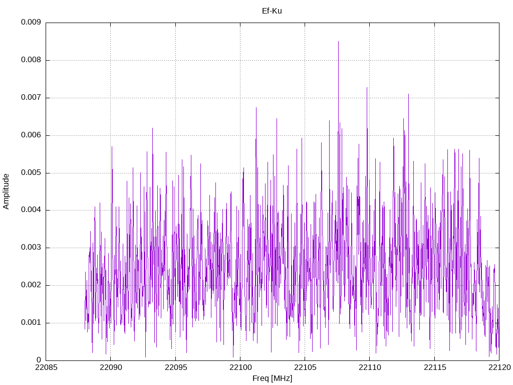
Task: Click the 22085 x-axis tick label
Action: pyautogui.click(x=46, y=367)
